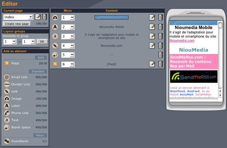This screenshot has width=227, height=148.
Task: Open RssFwd link in phone preview
Action: (193, 91)
